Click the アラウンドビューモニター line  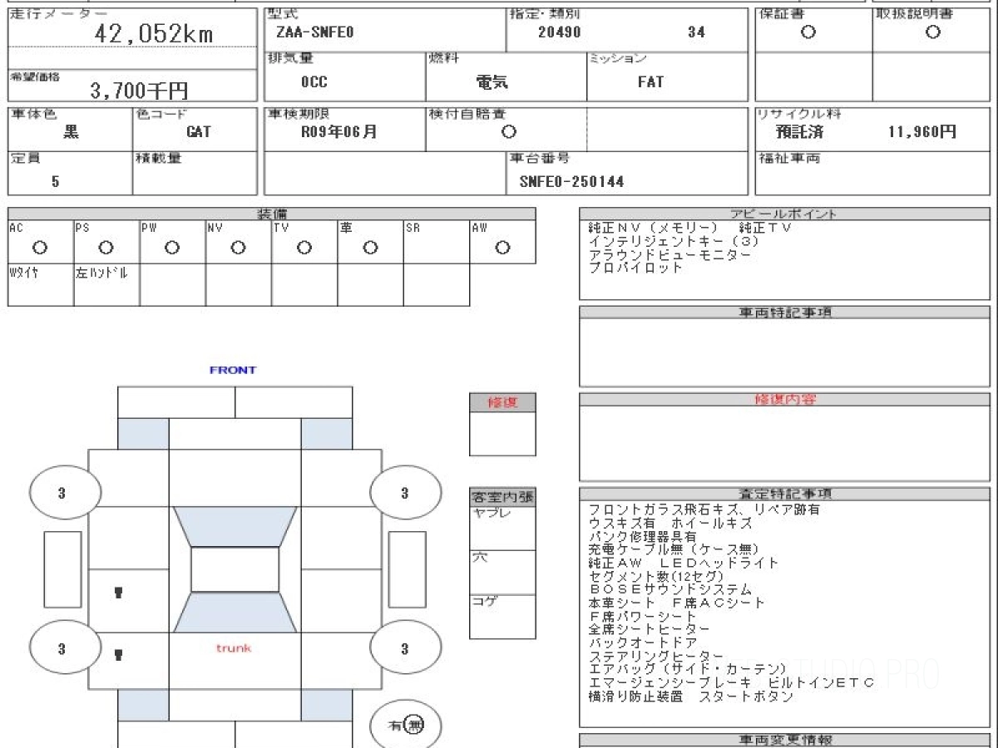pyautogui.click(x=669, y=255)
